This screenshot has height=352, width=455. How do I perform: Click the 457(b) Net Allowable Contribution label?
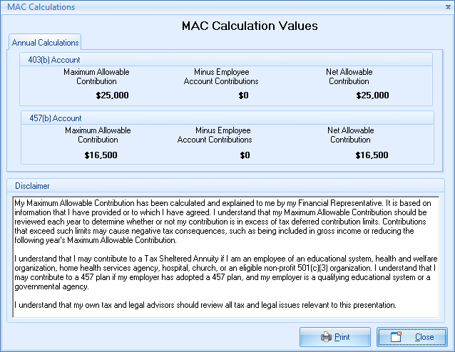pos(350,135)
